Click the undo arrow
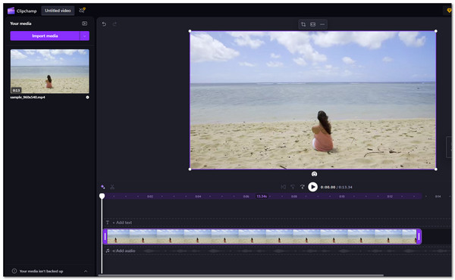 coord(104,24)
